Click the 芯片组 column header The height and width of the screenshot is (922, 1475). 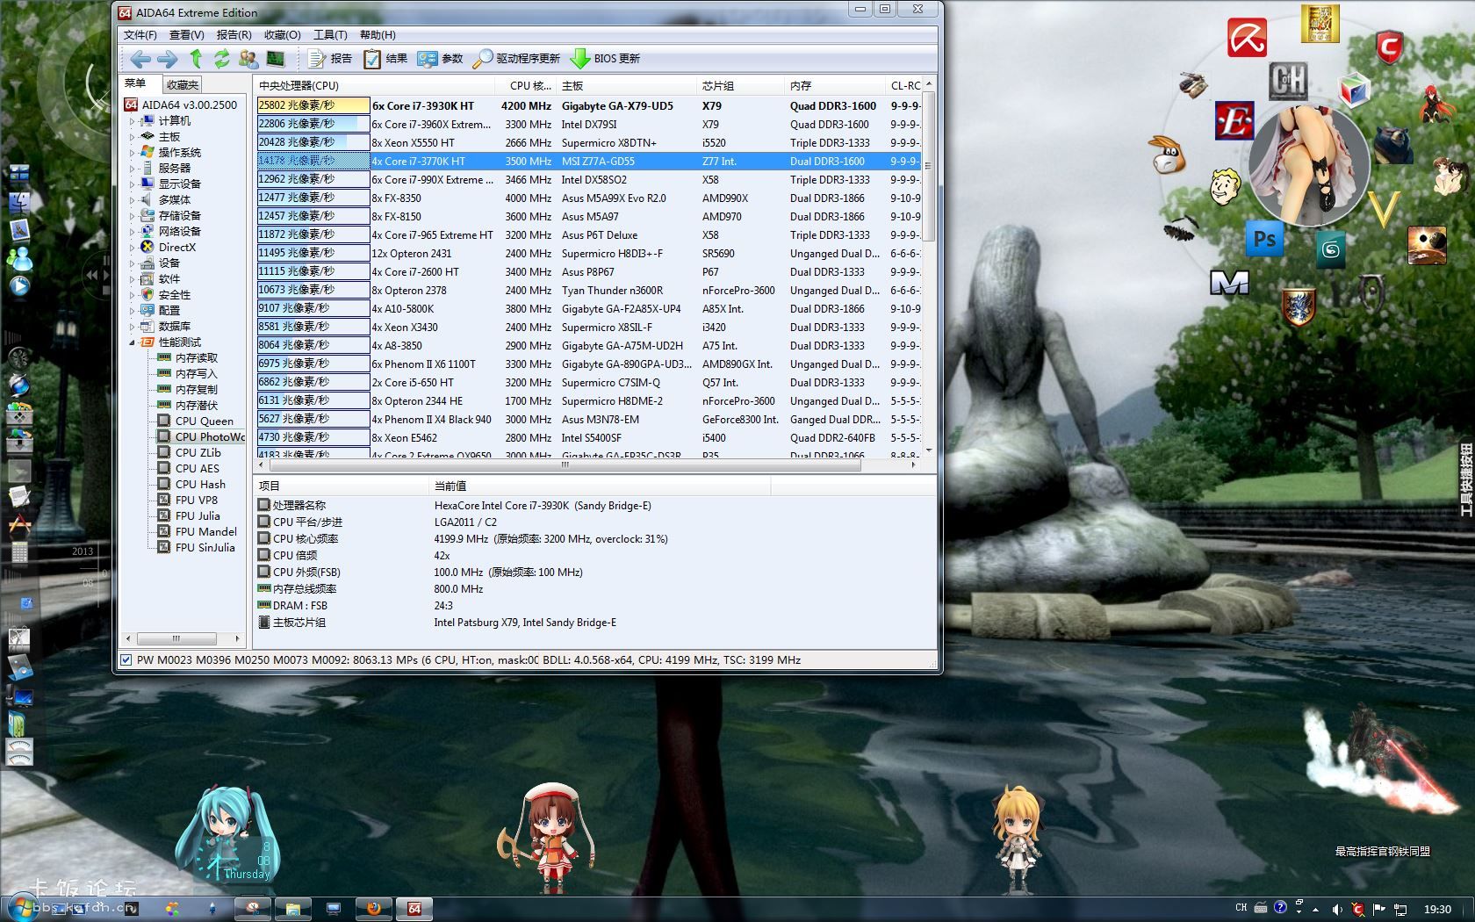click(740, 86)
